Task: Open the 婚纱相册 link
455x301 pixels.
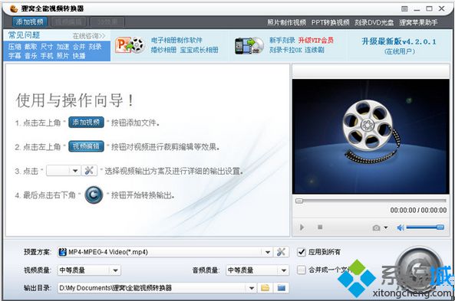Action: (x=163, y=50)
